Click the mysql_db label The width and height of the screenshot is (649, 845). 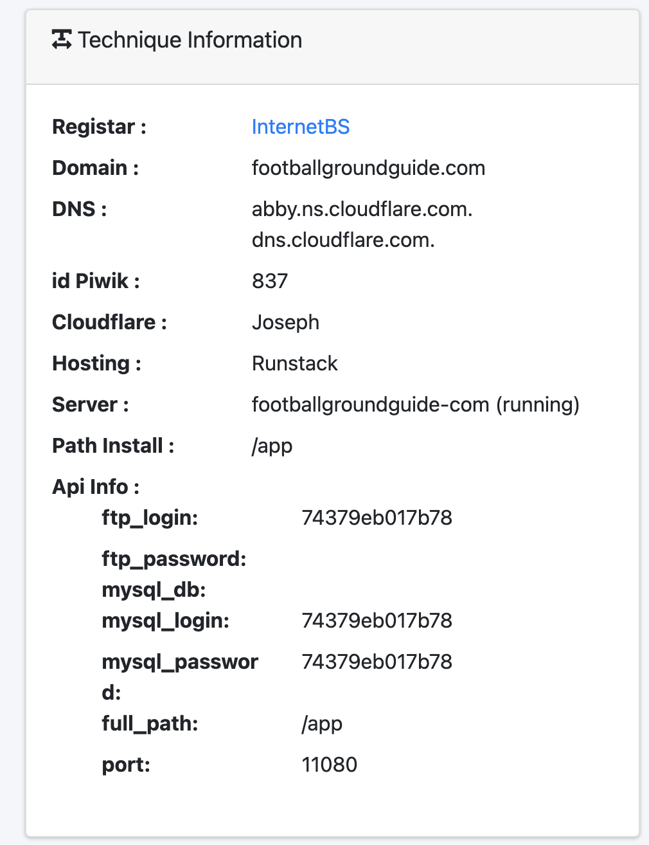click(154, 590)
